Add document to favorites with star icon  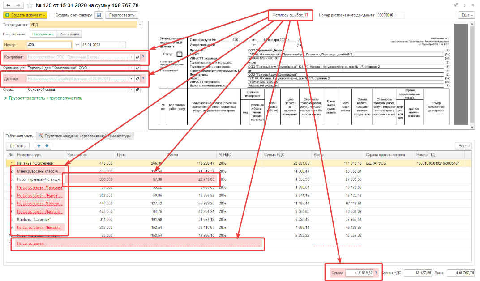click(30, 5)
